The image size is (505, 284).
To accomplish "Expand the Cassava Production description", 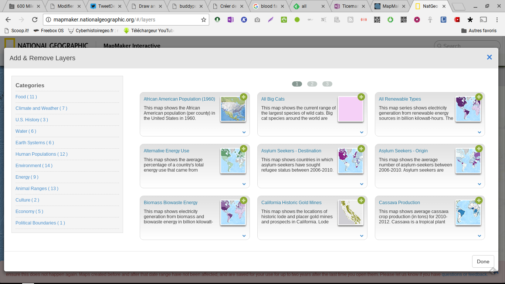I will pyautogui.click(x=479, y=236).
